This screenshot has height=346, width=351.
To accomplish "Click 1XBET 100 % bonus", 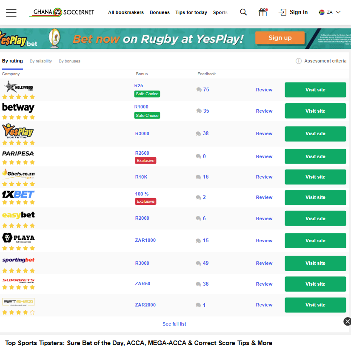I will pos(142,194).
